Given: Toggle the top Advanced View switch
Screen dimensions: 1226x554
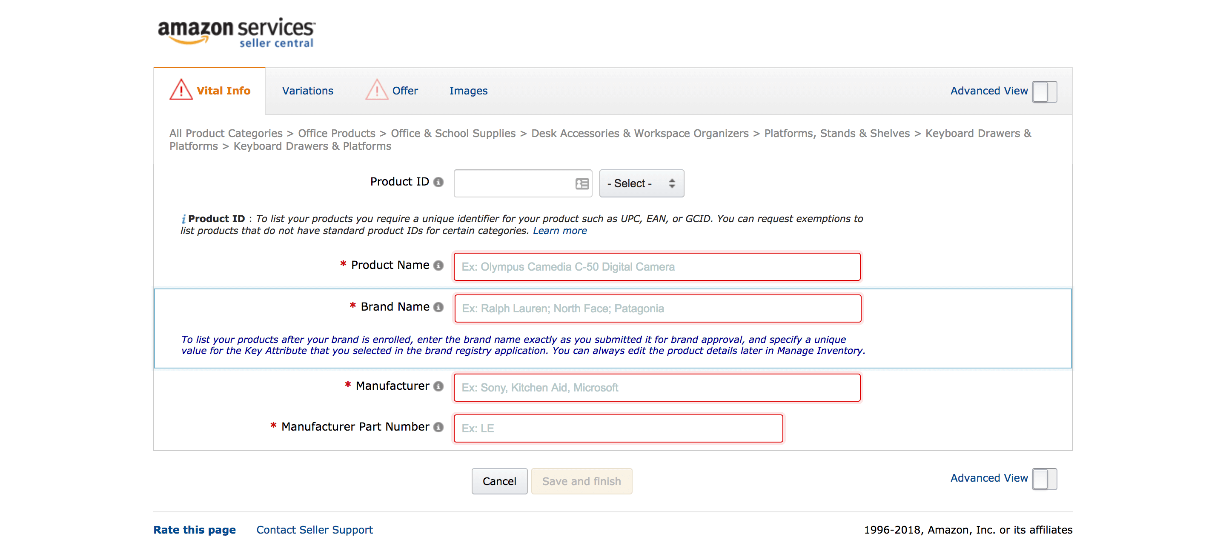Looking at the screenshot, I should (1044, 91).
